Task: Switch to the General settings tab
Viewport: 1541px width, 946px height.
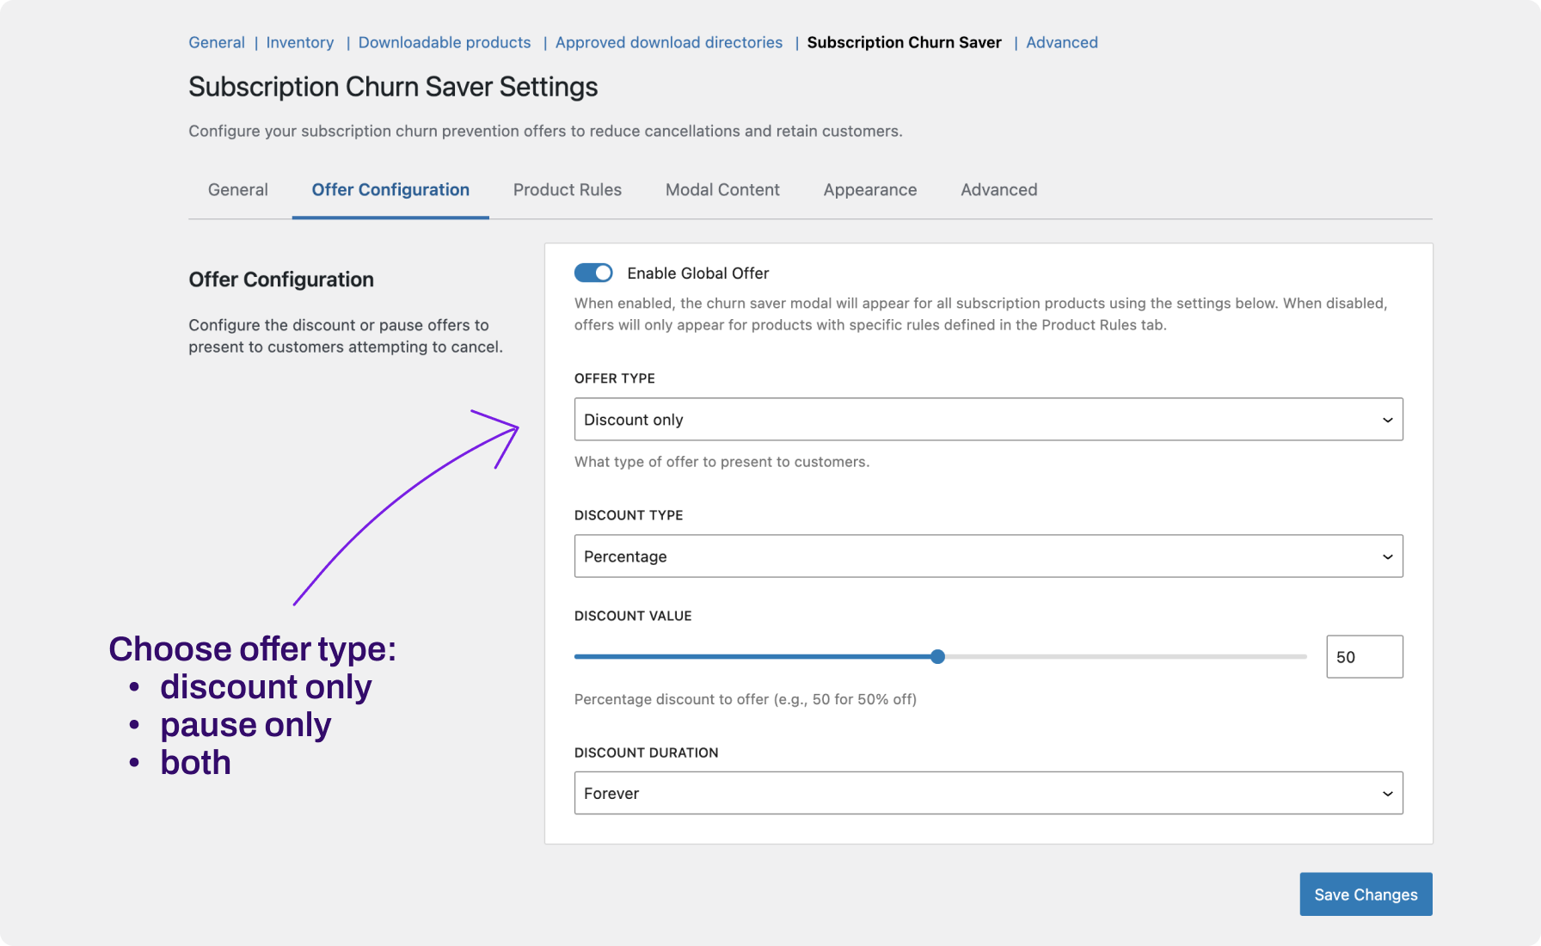Action: click(x=238, y=190)
